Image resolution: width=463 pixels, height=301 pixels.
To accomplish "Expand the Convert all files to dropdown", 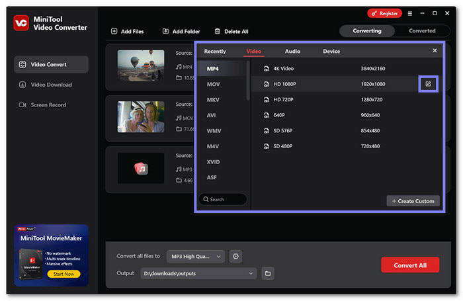I will pos(218,256).
